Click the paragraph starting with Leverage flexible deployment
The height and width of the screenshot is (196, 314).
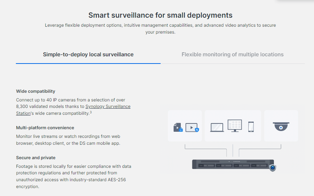point(160,29)
